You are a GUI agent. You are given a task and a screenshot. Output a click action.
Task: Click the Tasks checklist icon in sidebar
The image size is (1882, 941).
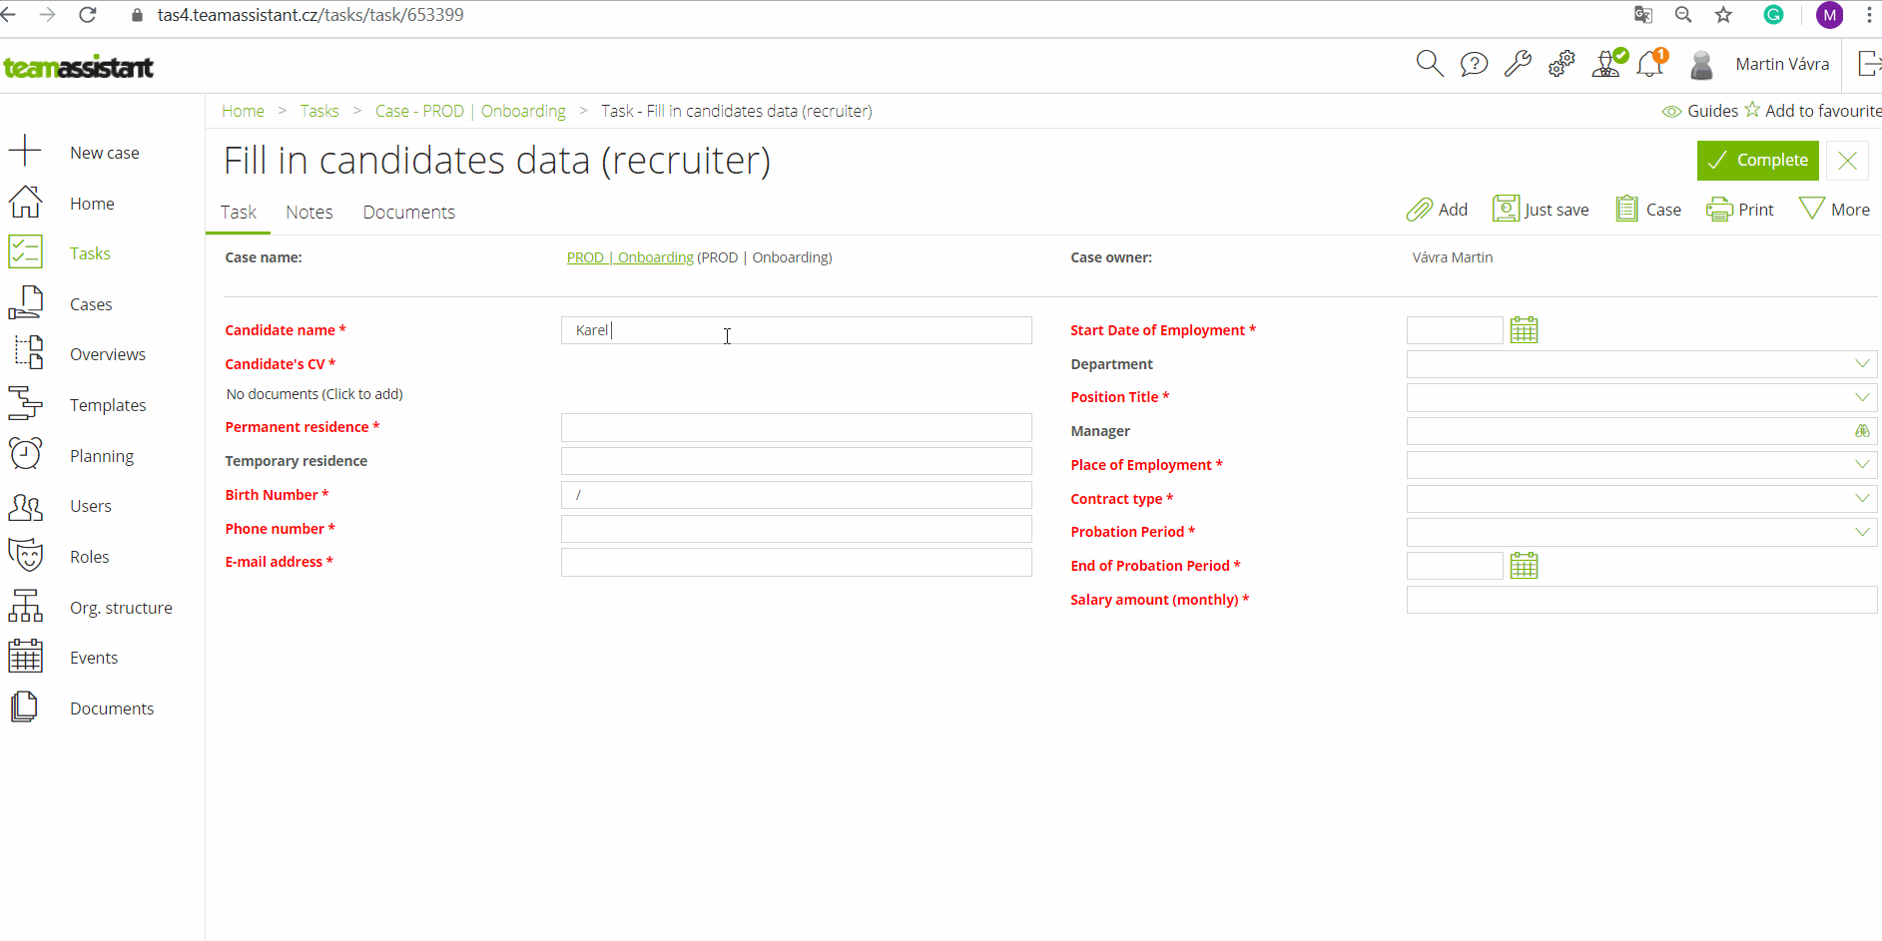coord(25,252)
